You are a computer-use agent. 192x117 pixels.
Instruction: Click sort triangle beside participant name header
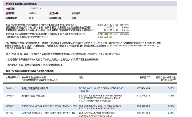click(57, 80)
